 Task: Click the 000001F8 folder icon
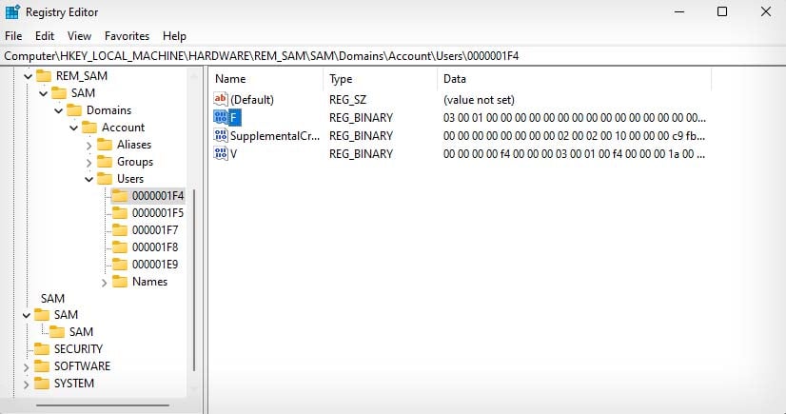click(120, 247)
